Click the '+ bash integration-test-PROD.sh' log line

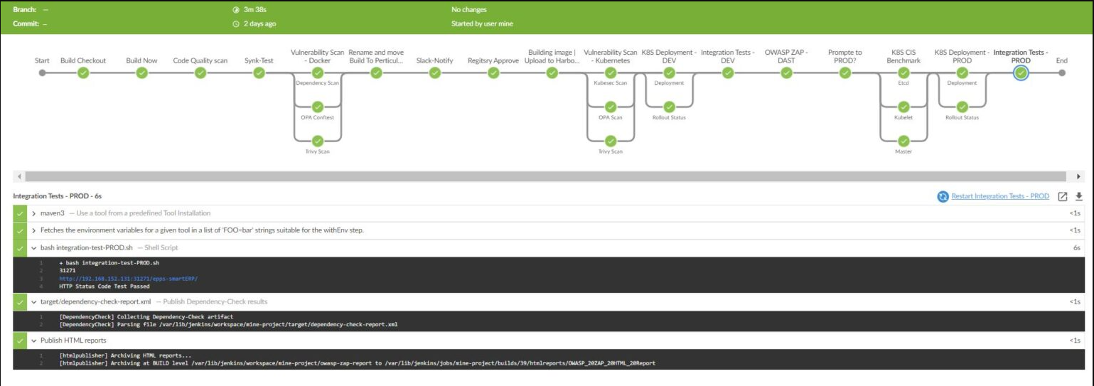[109, 263]
